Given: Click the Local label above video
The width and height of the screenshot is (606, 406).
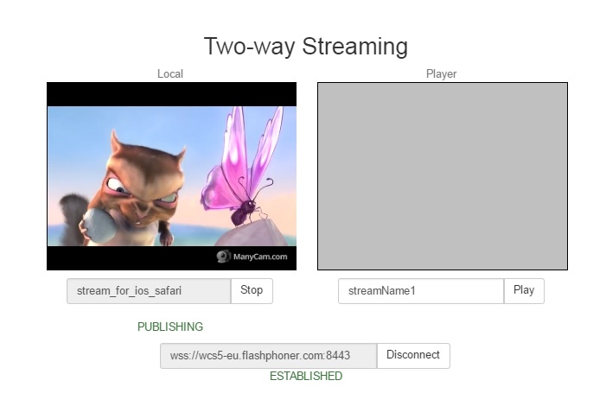Looking at the screenshot, I should click(170, 73).
